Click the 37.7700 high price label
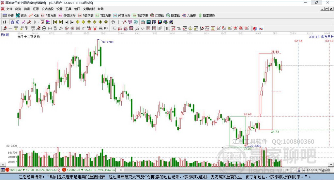 pos(108,42)
